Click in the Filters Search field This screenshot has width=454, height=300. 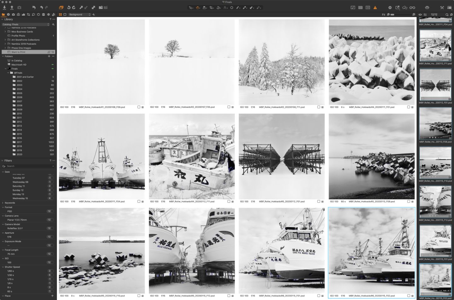[x=28, y=166]
